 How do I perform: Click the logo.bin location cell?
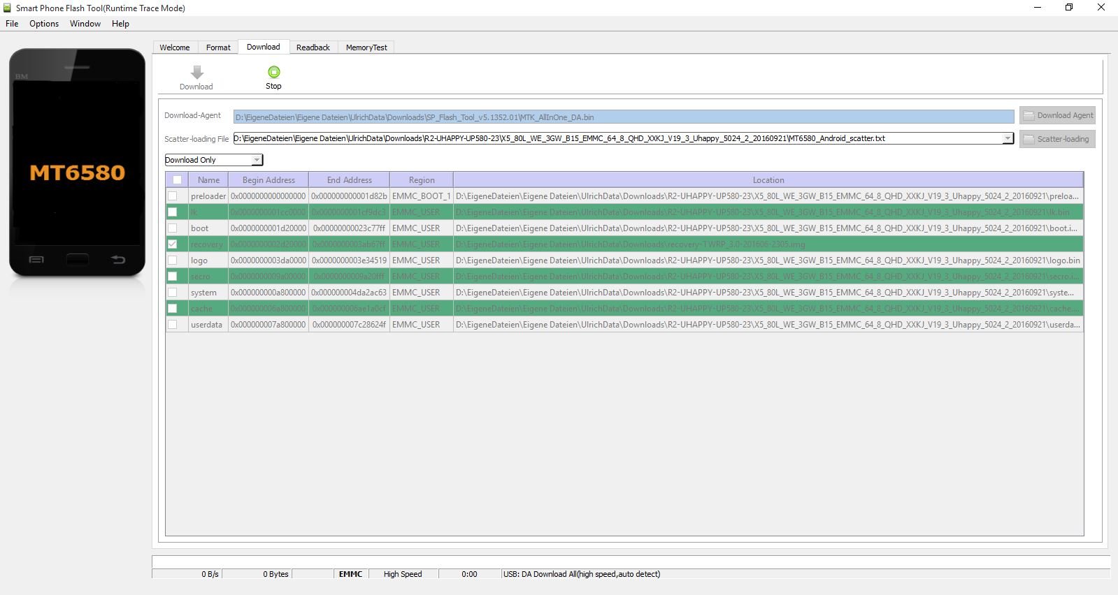click(768, 260)
